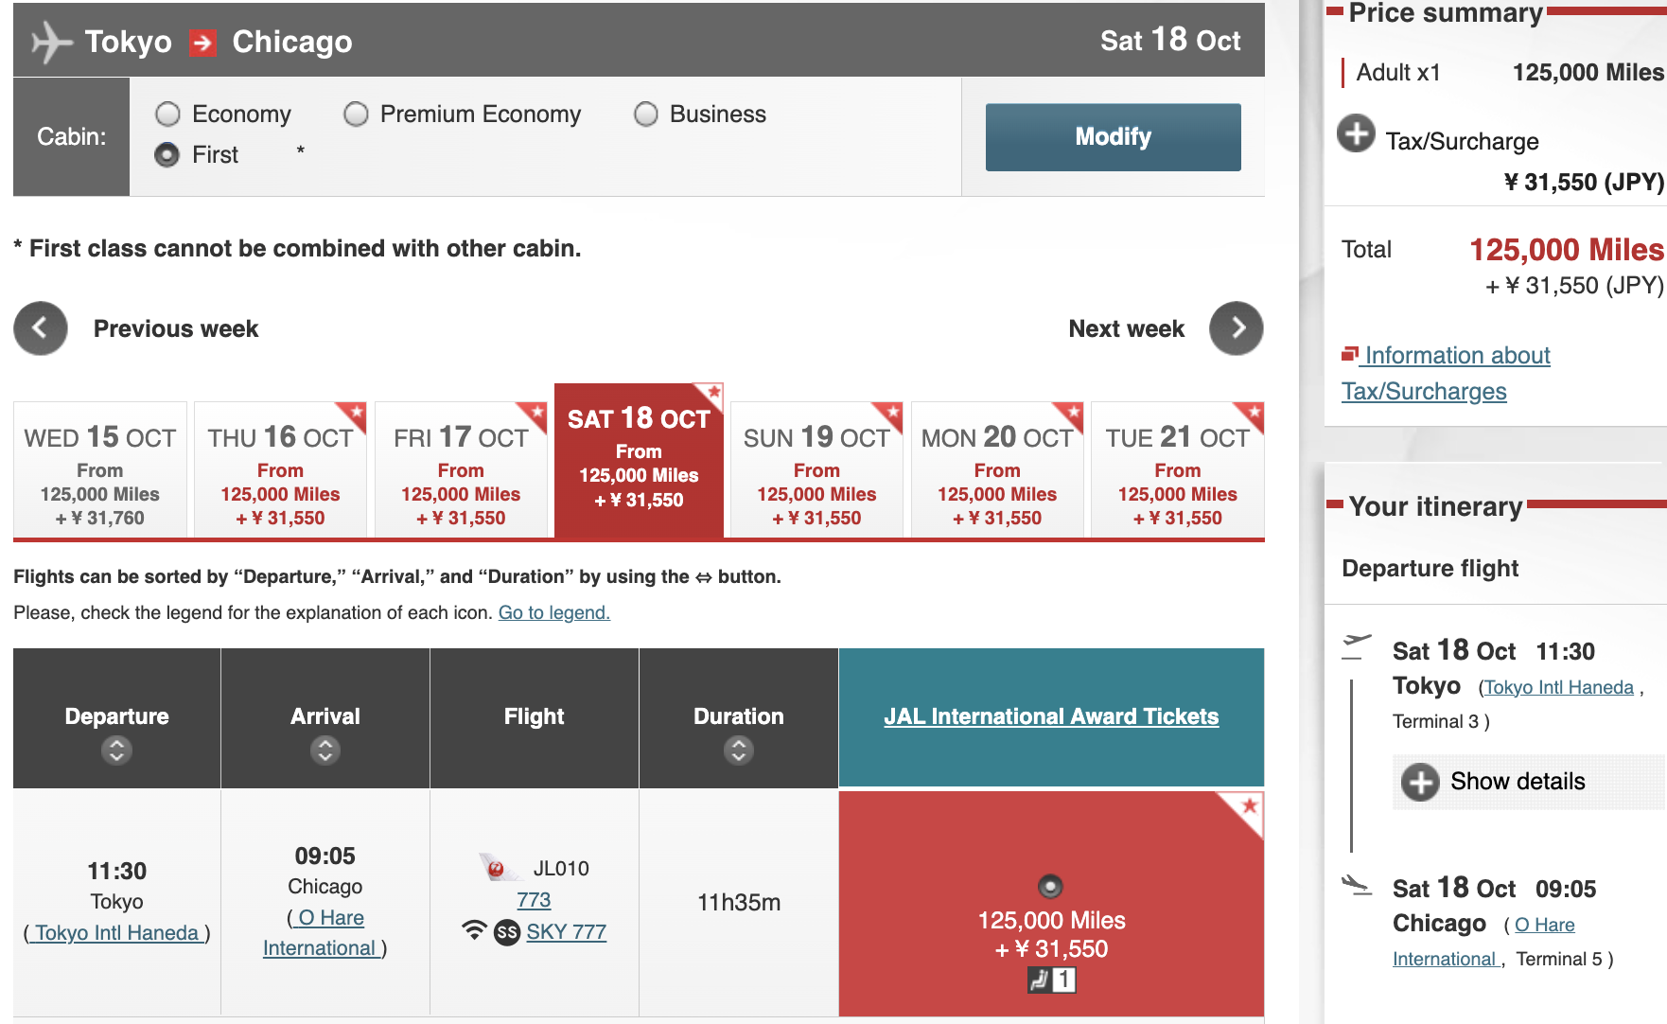Screen dimensions: 1667x1024
Task: Click the Previous week arrow icon
Action: 40,328
